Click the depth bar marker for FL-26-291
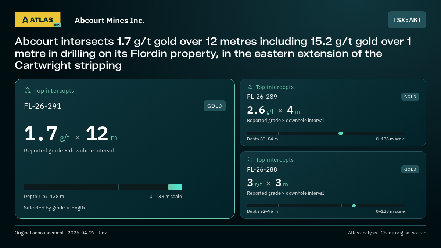Viewport: 441px width, 248px height. click(175, 187)
